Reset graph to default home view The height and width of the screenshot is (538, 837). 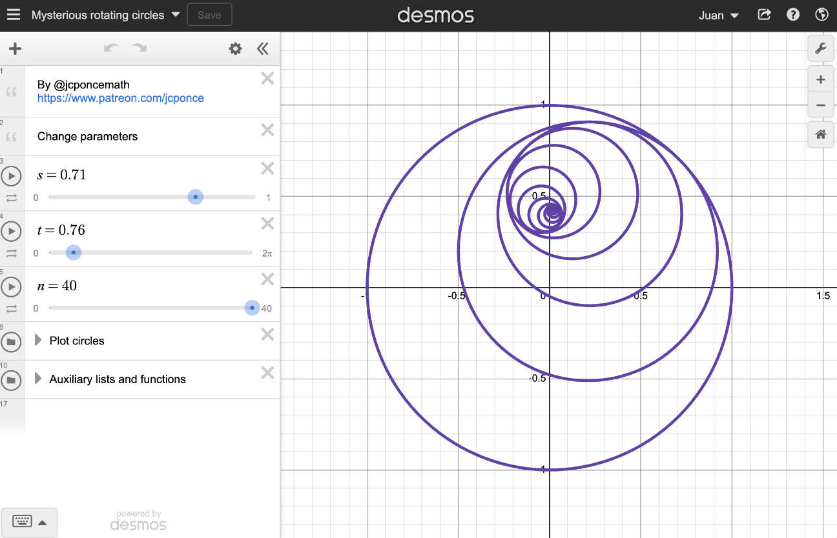coord(821,134)
